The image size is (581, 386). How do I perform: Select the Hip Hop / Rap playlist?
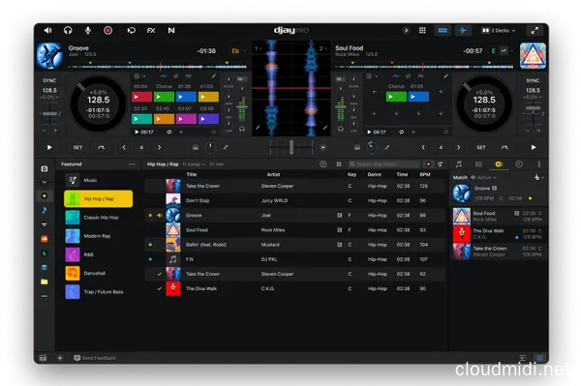[98, 198]
